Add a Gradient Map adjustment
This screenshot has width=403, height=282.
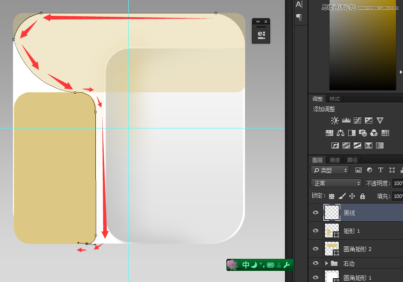(380, 145)
